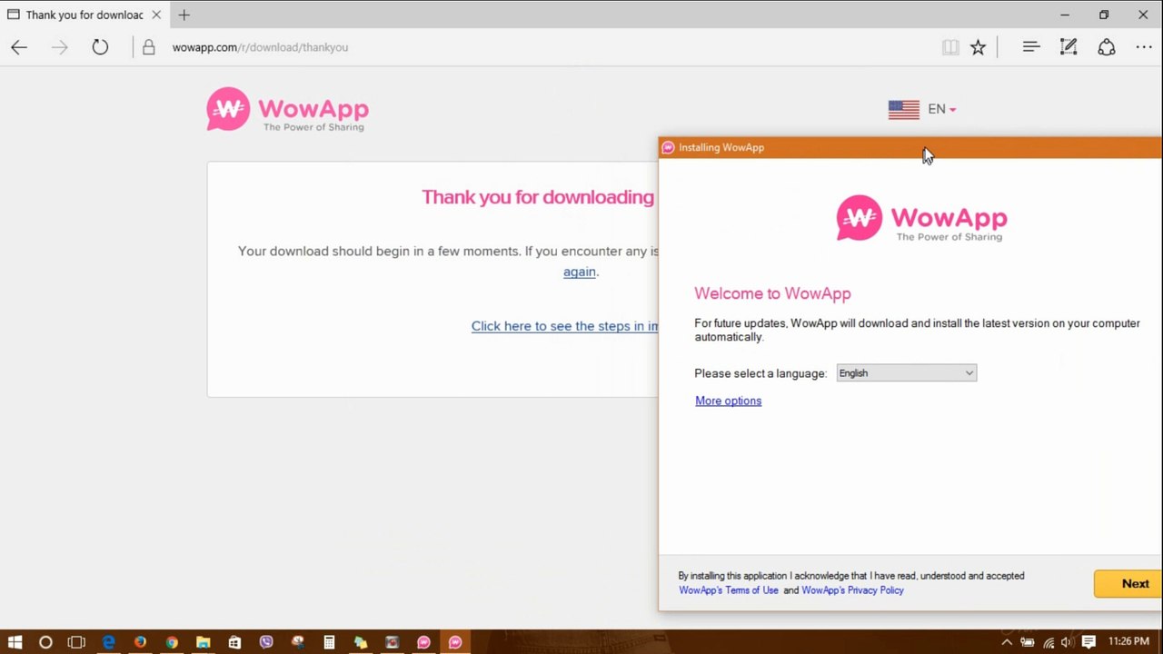The height and width of the screenshot is (654, 1163).
Task: Open the Windows Store from the taskbar
Action: click(234, 642)
